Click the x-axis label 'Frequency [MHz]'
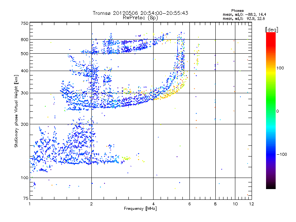 coord(140,209)
